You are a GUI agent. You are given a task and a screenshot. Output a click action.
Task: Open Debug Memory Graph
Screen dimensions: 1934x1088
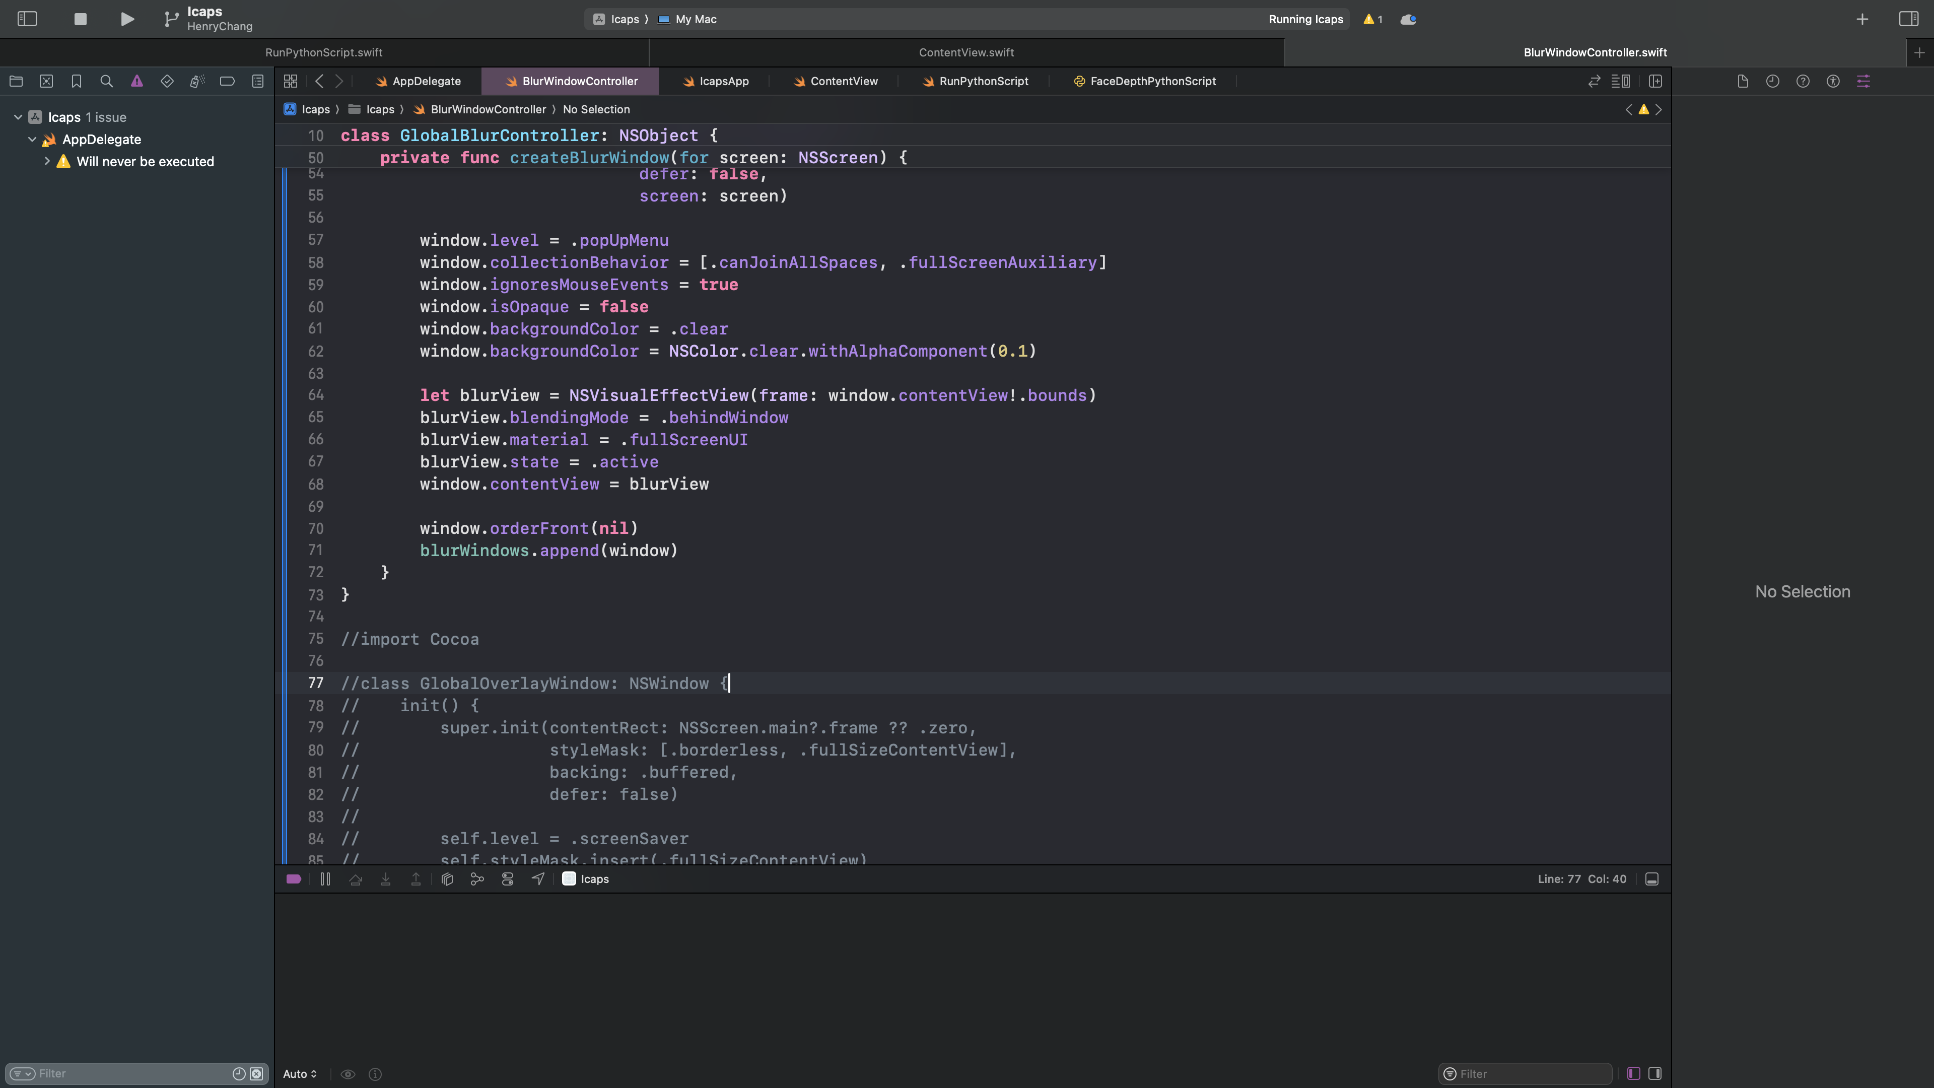pos(477,879)
